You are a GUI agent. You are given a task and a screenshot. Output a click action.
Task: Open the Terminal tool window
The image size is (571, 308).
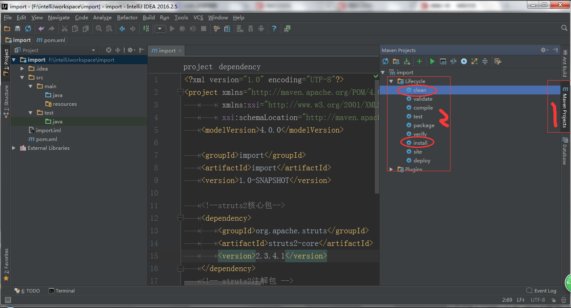pyautogui.click(x=62, y=291)
